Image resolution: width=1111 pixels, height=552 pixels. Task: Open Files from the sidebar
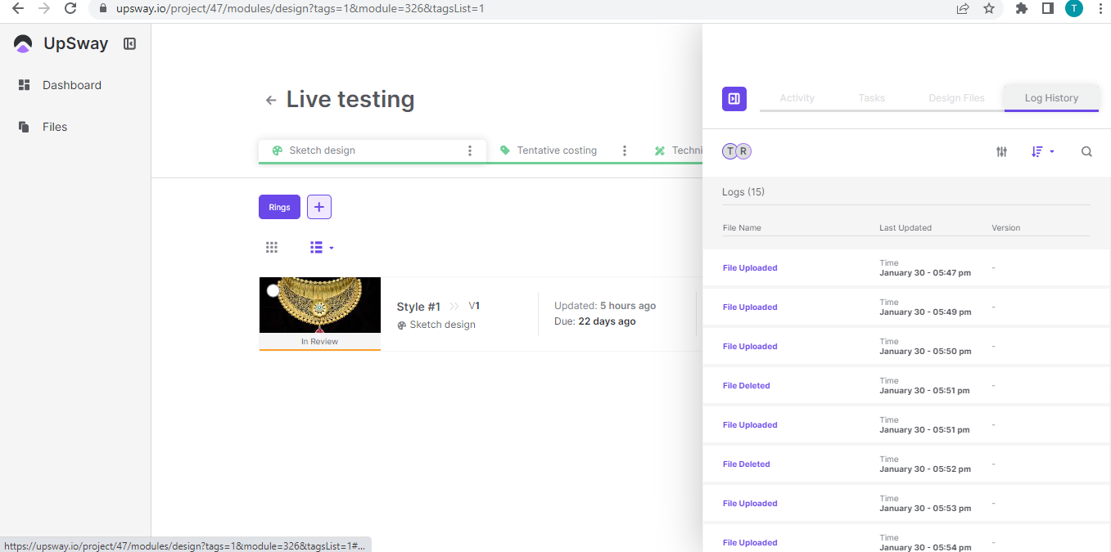point(54,127)
